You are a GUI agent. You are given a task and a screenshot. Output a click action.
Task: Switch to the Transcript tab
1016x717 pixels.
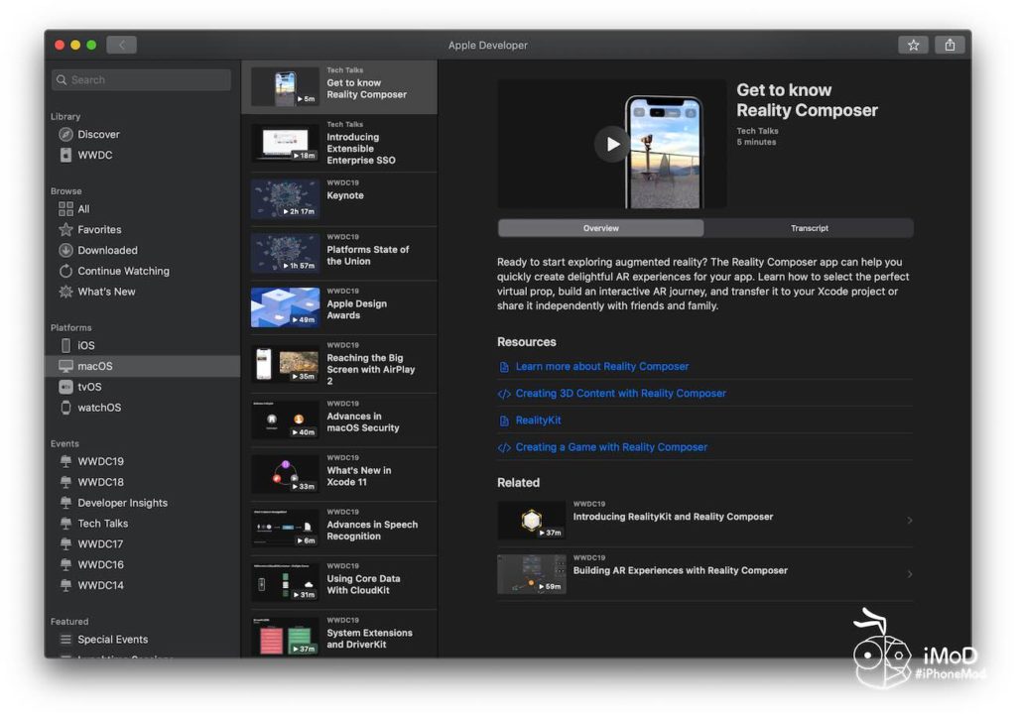point(809,228)
